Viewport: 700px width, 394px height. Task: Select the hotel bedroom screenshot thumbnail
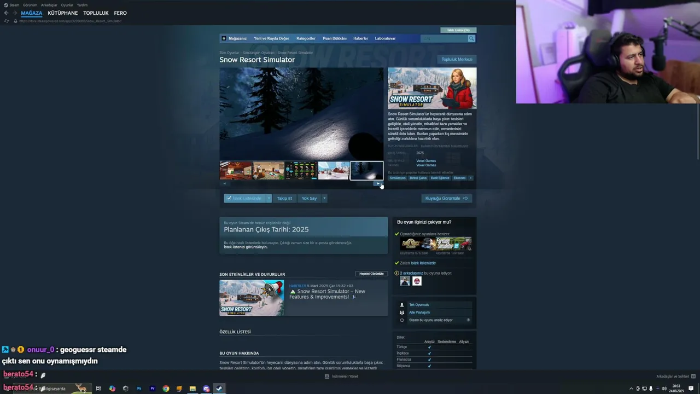269,171
